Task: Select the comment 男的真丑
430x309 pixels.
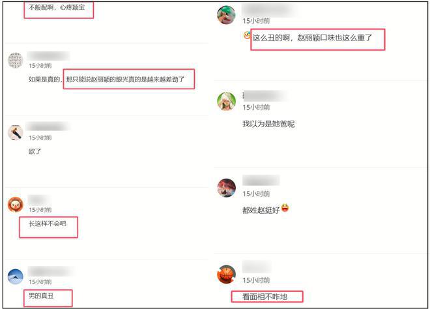Action: (42, 296)
